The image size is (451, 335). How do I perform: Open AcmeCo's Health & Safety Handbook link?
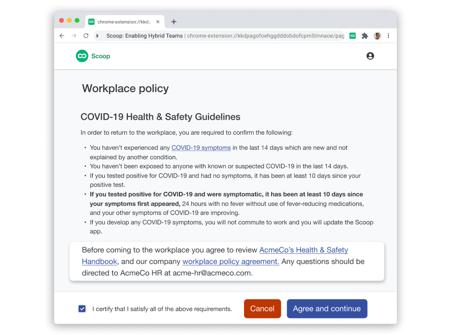[x=215, y=256]
